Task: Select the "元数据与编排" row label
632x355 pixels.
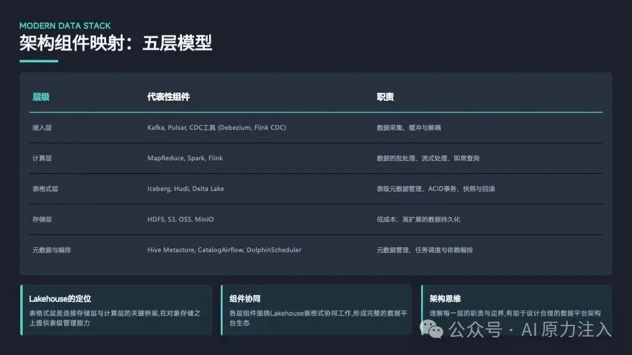Action: tap(52, 250)
